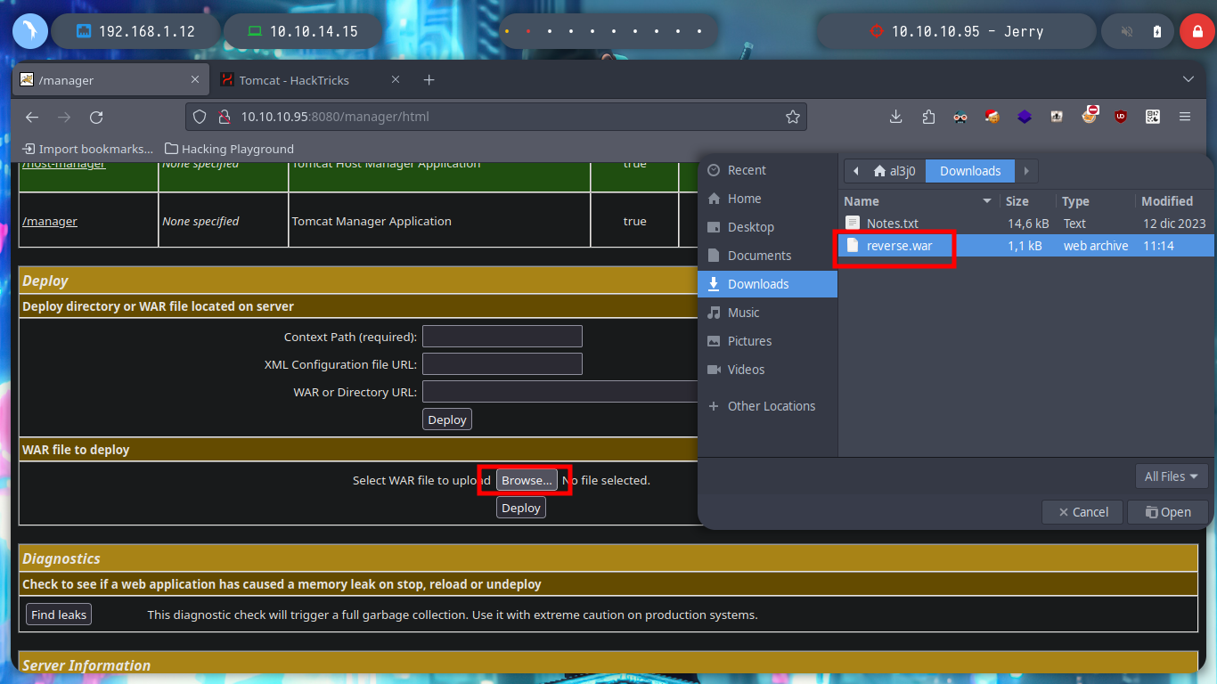Select Desktop in the file dialog sidebar
This screenshot has height=684, width=1217.
click(768, 227)
